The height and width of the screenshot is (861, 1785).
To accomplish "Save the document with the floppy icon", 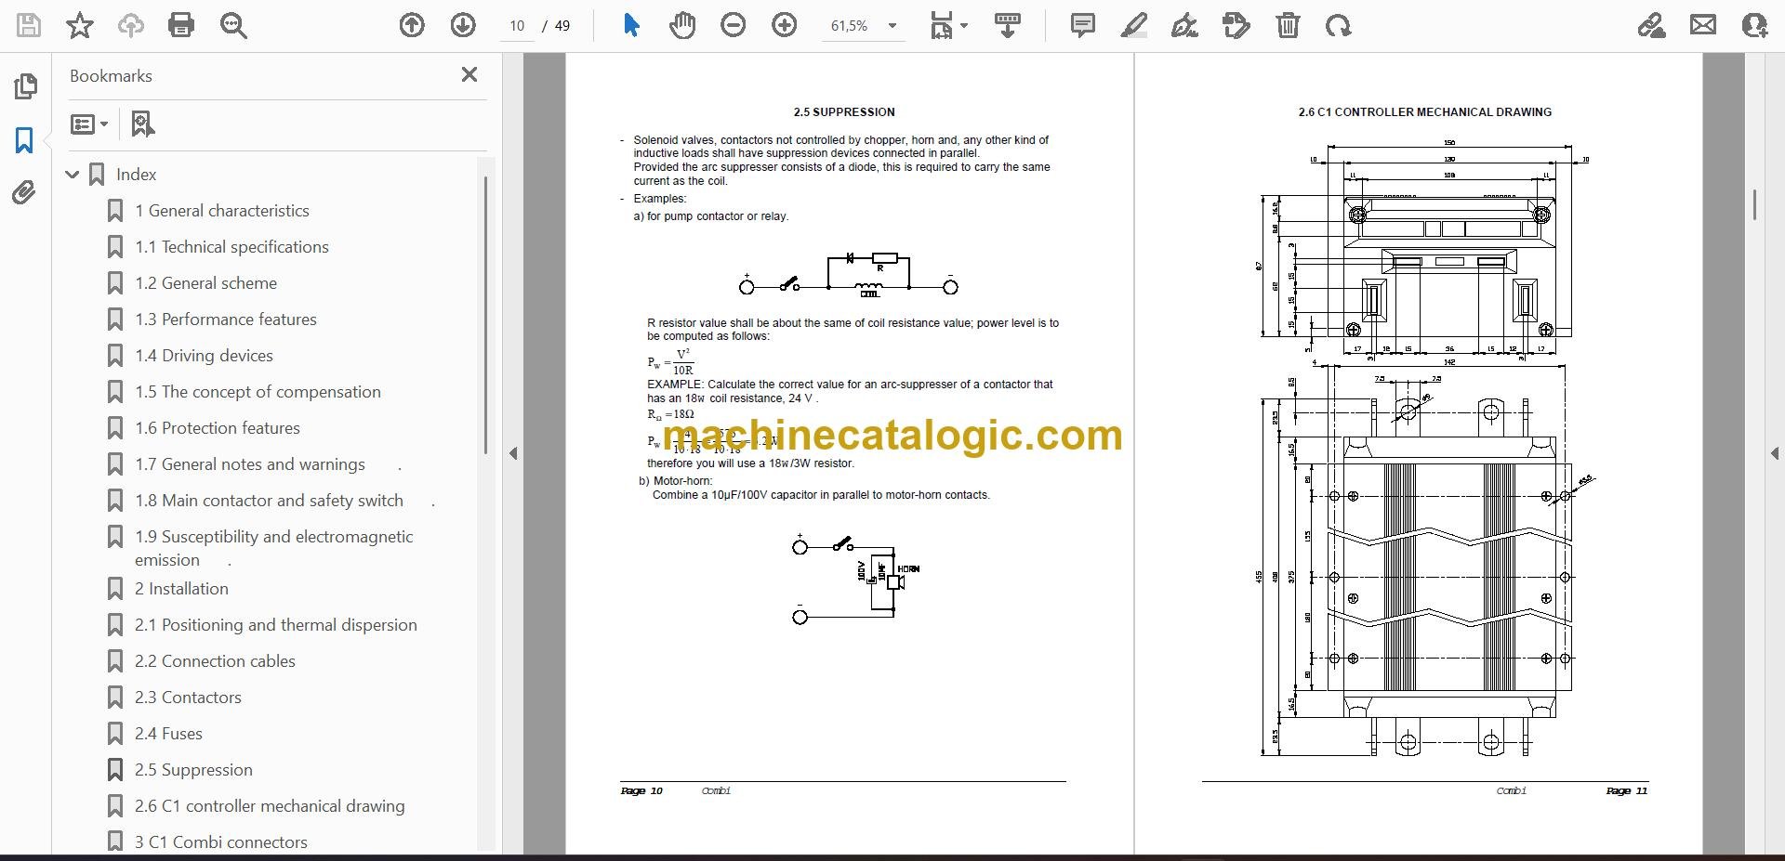I will (x=29, y=25).
